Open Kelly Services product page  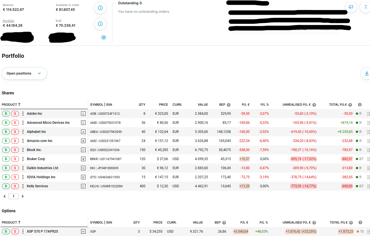(37, 186)
